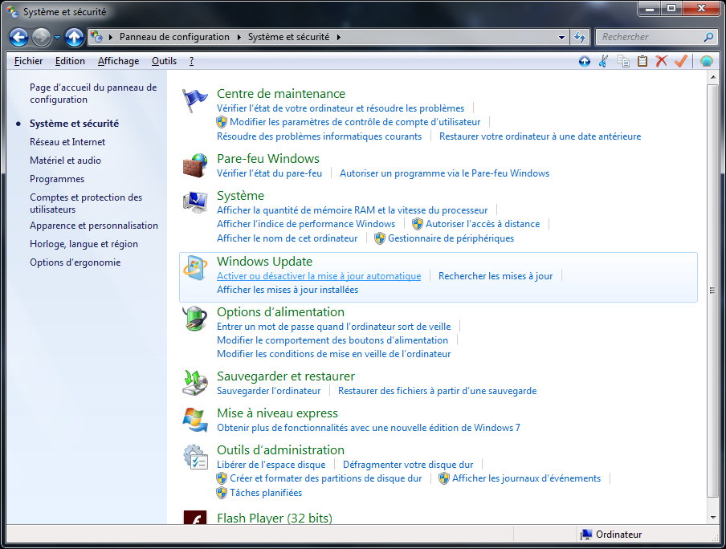Open Sauvegarder l'ordinateur link
Image resolution: width=726 pixels, height=549 pixels.
[268, 391]
